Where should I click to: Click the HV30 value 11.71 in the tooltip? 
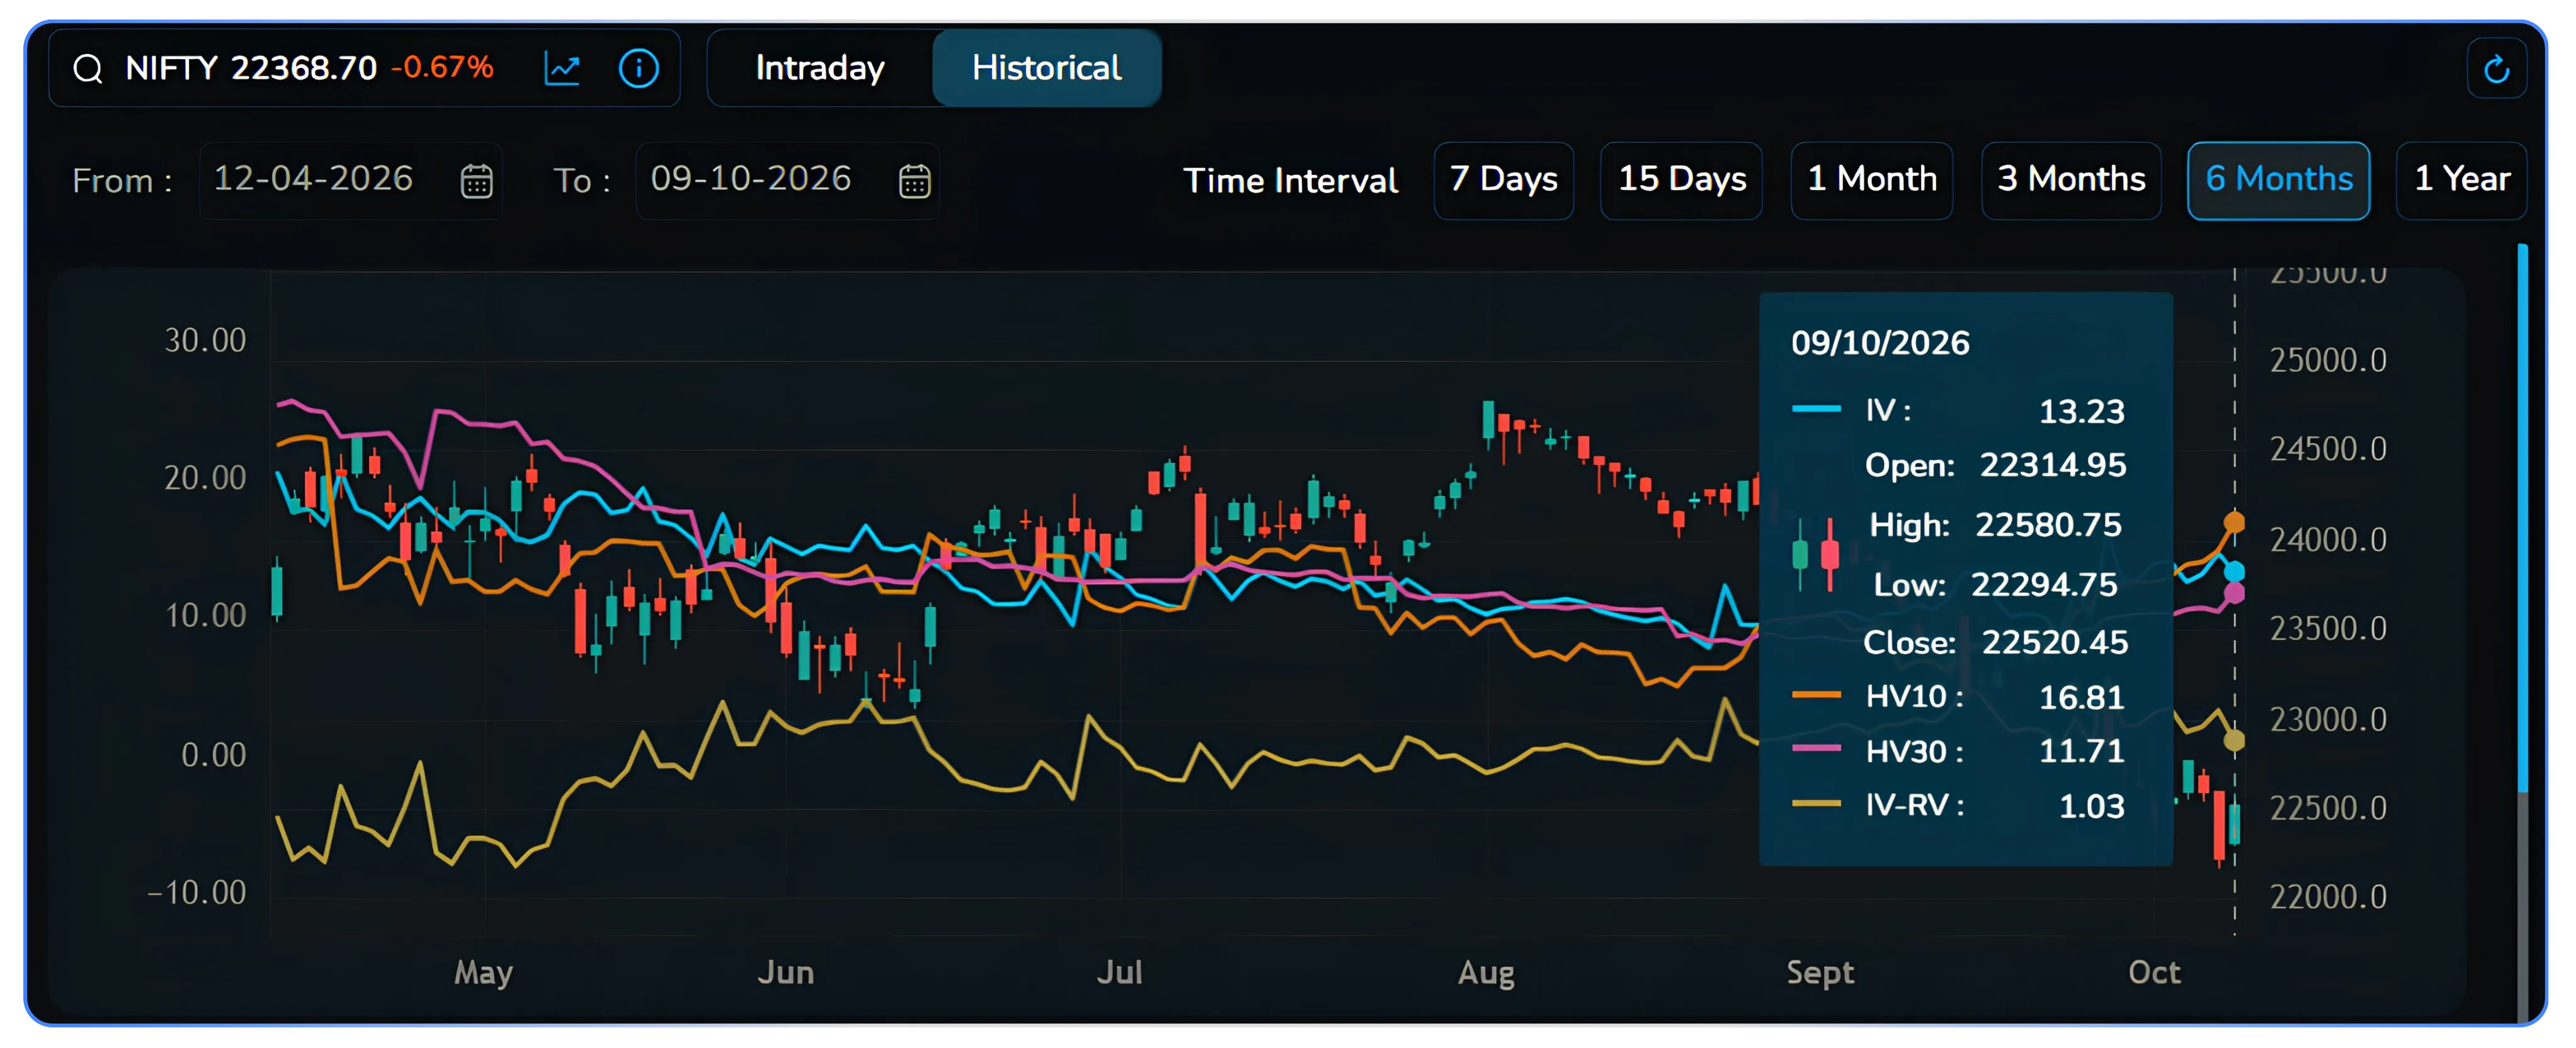(2081, 752)
